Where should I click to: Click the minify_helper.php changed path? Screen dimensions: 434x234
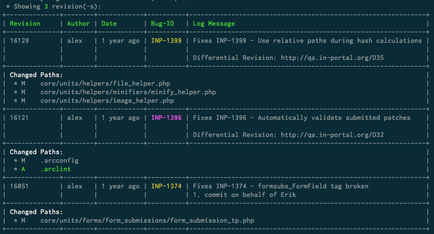pyautogui.click(x=128, y=92)
